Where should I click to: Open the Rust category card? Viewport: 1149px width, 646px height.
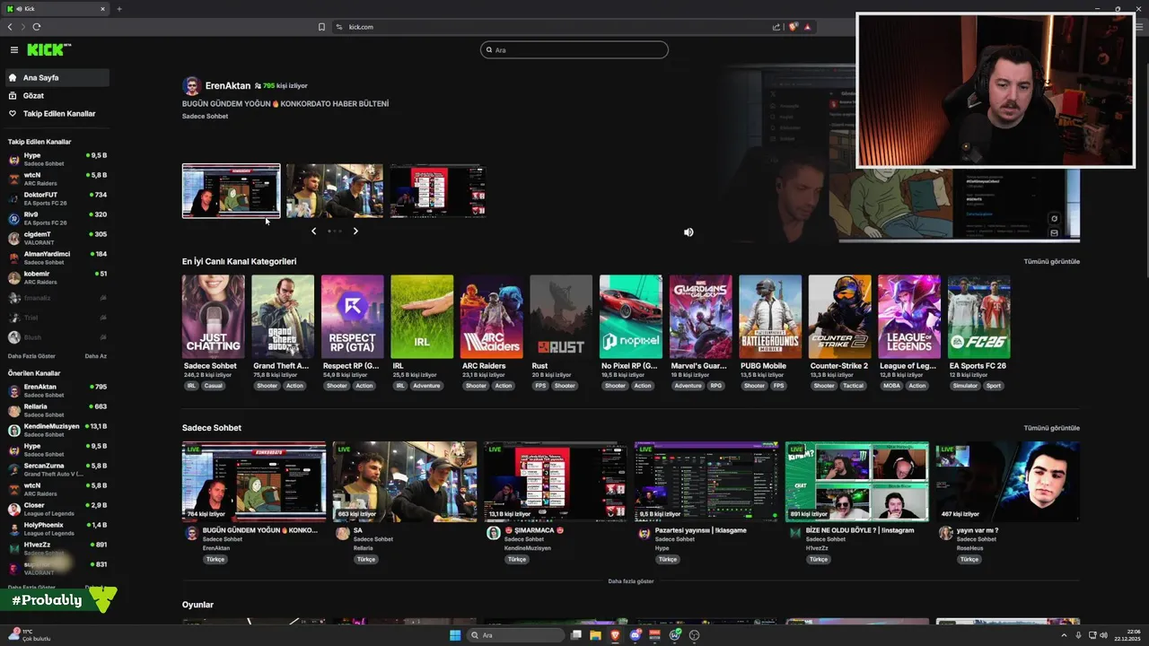(x=561, y=317)
